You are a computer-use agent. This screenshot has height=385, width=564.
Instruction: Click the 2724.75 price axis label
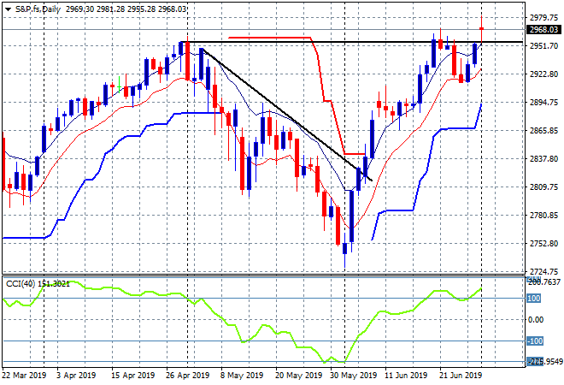(543, 271)
